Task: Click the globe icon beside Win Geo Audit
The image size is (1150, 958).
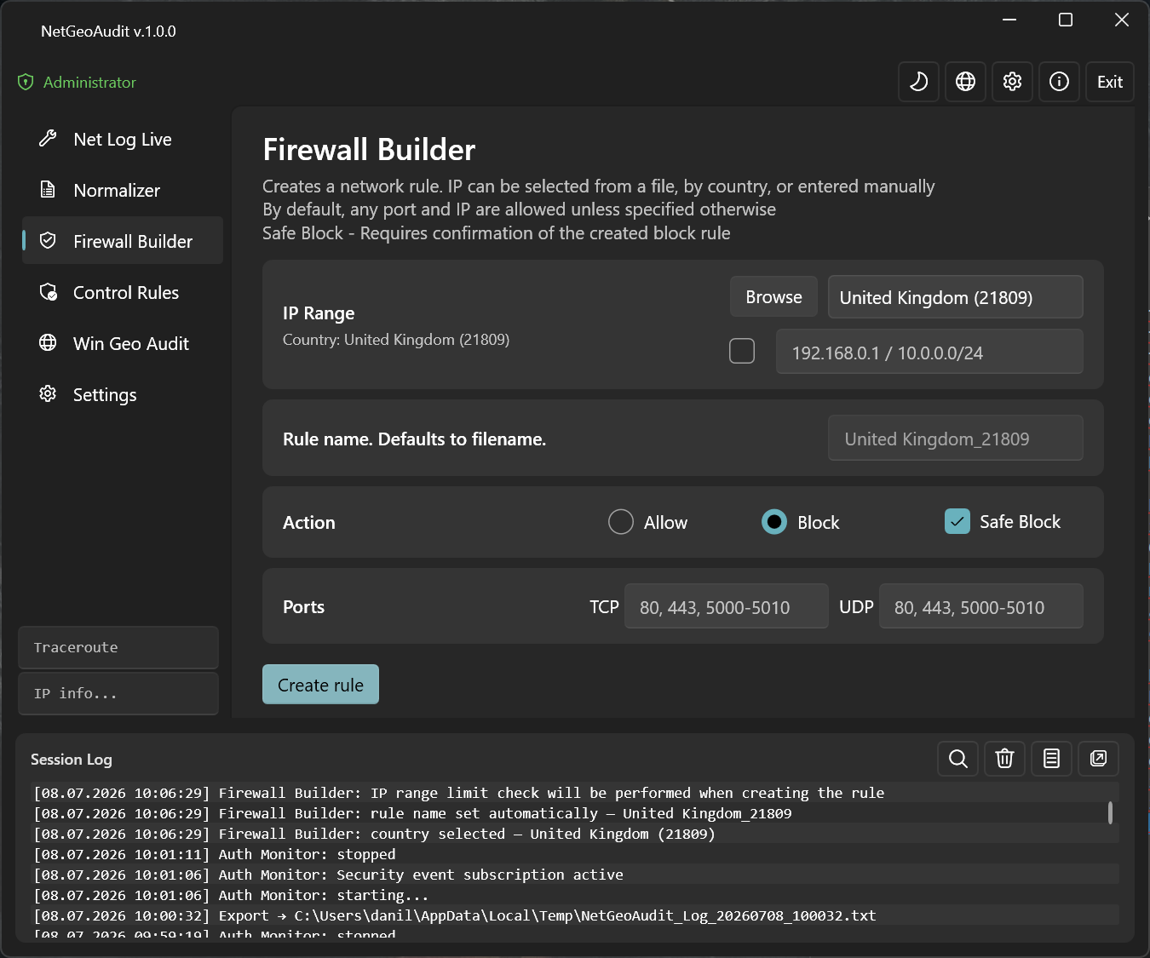Action: click(x=48, y=343)
